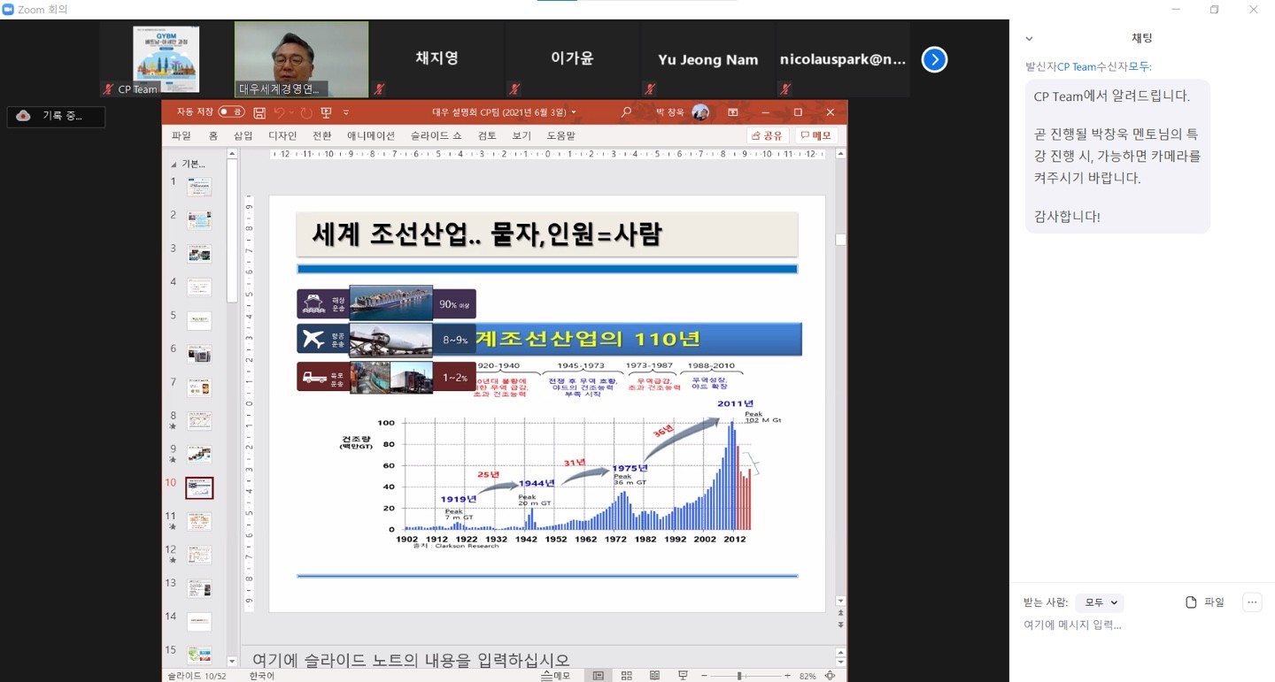Start slideshow from quick access toolbar icon
Screen dimensions: 1275x682
(x=326, y=112)
